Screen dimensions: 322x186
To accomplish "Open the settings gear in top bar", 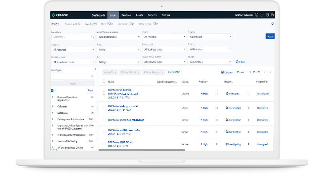I will tap(267, 15).
